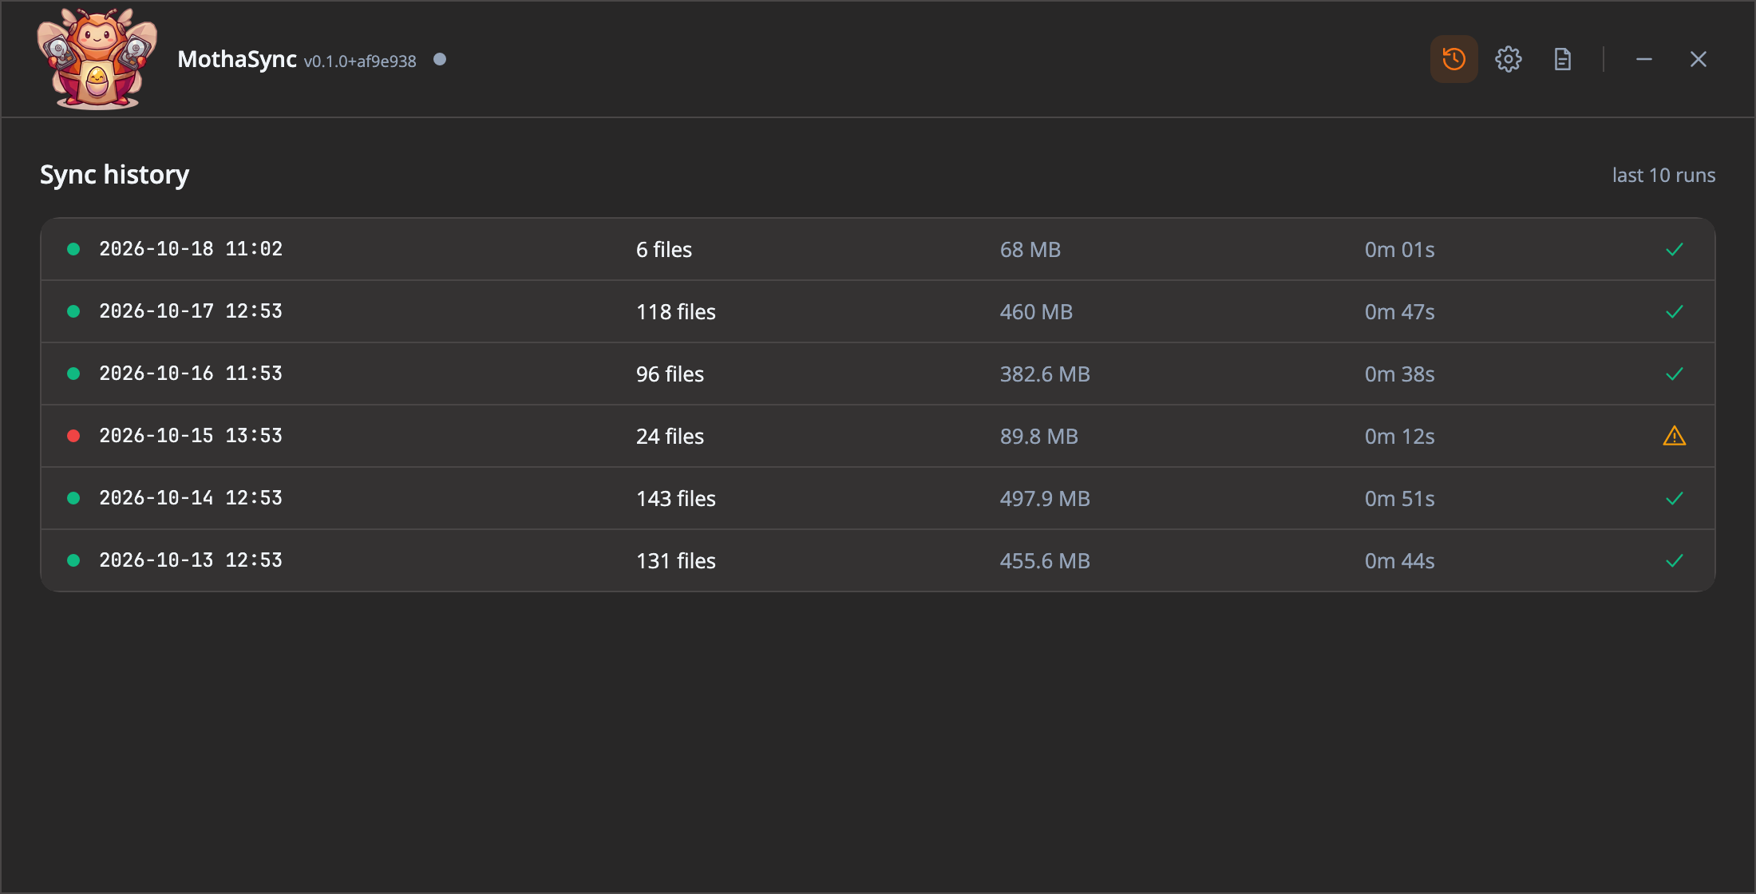Click the MothaSync app title

(x=237, y=60)
